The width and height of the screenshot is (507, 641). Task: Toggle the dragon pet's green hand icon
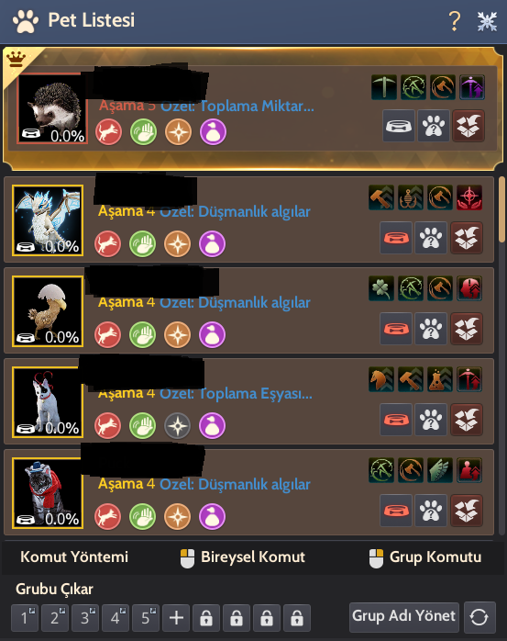pyautogui.click(x=142, y=244)
